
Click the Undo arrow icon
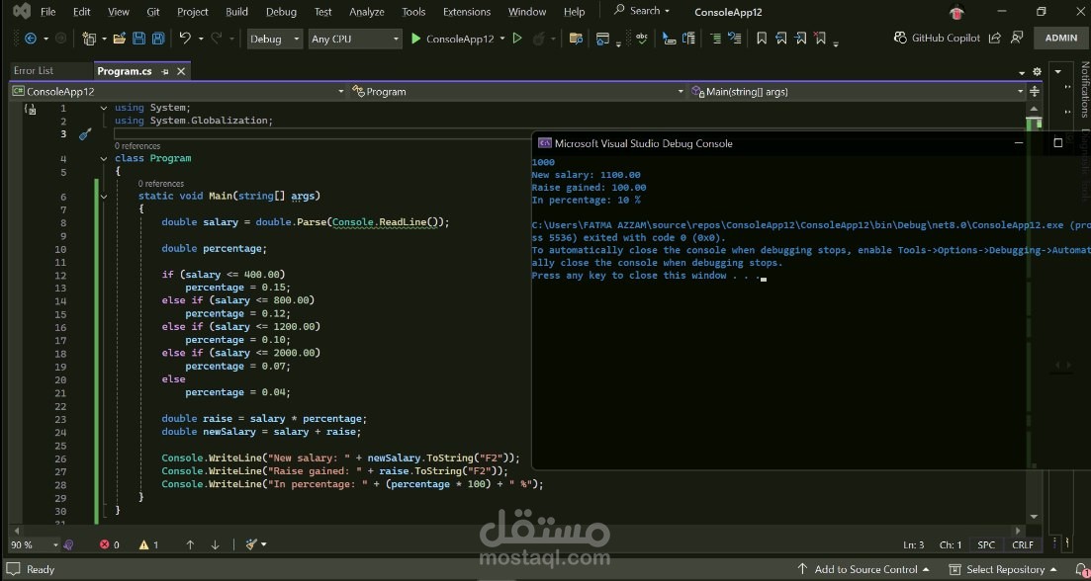click(184, 39)
